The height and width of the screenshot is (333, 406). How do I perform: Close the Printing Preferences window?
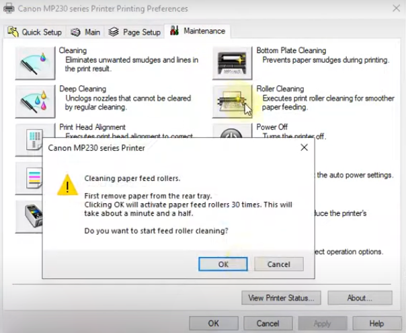pos(396,8)
